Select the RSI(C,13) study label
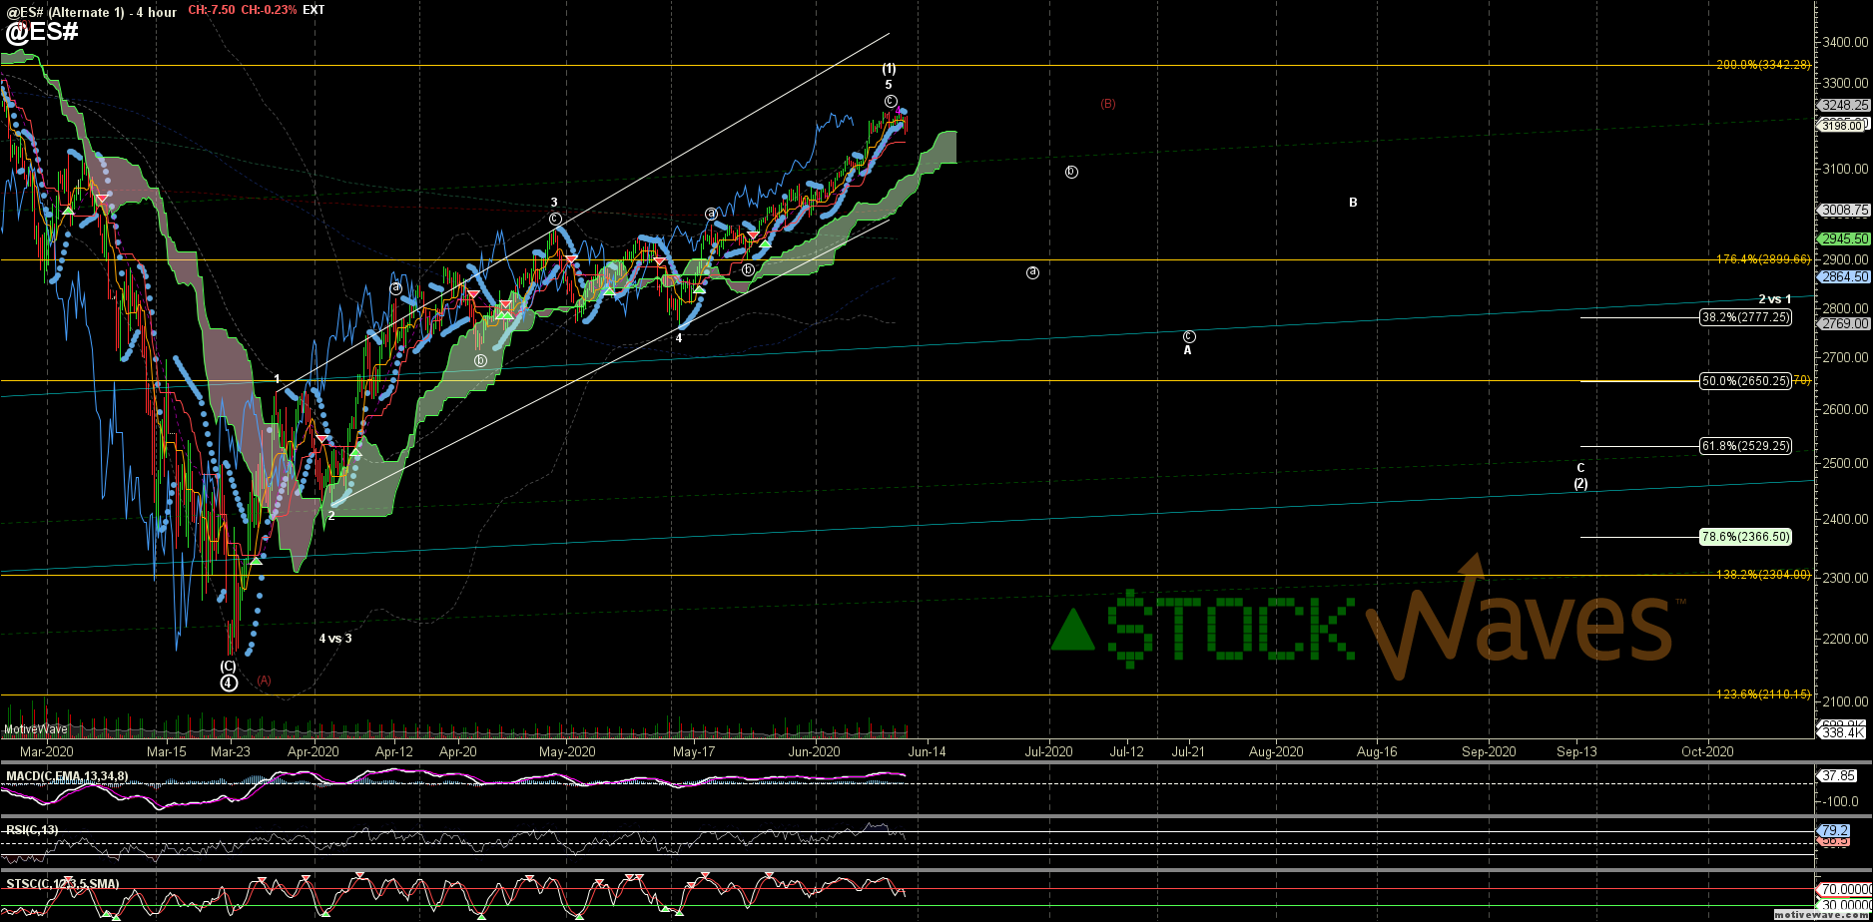 (x=32, y=829)
